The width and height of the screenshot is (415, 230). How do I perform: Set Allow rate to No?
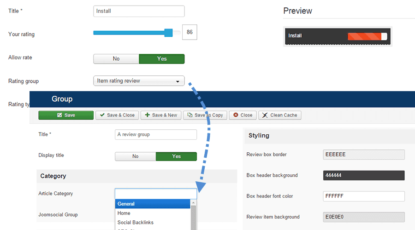click(116, 59)
